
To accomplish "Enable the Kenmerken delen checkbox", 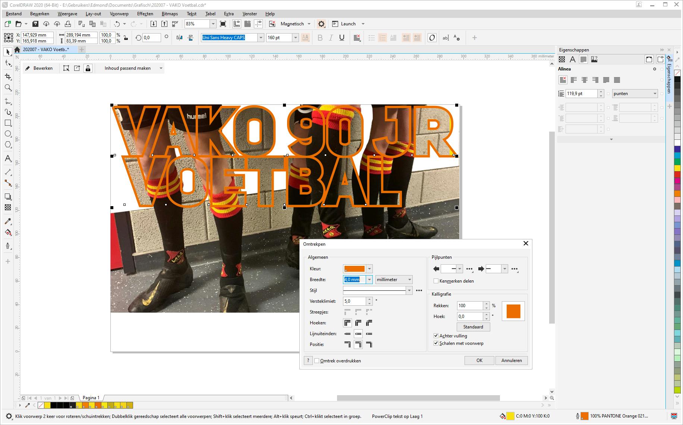I will (436, 281).
